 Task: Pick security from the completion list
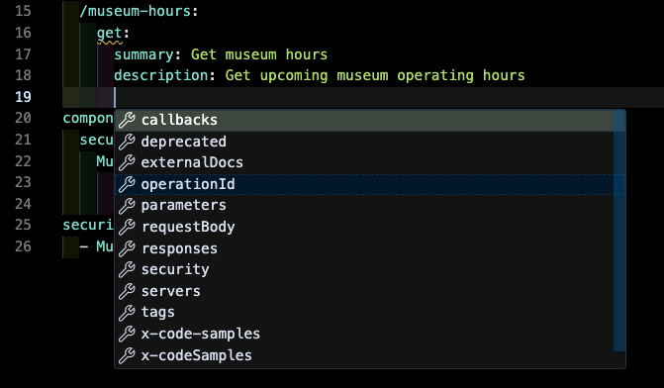pos(364,269)
